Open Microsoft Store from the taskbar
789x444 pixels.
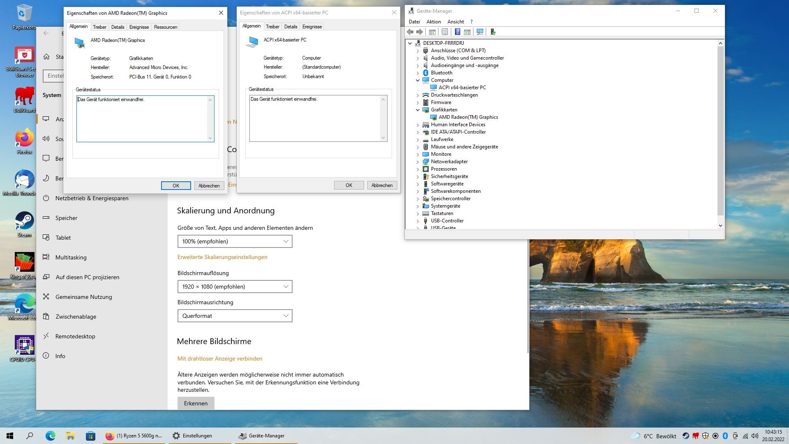coord(90,436)
